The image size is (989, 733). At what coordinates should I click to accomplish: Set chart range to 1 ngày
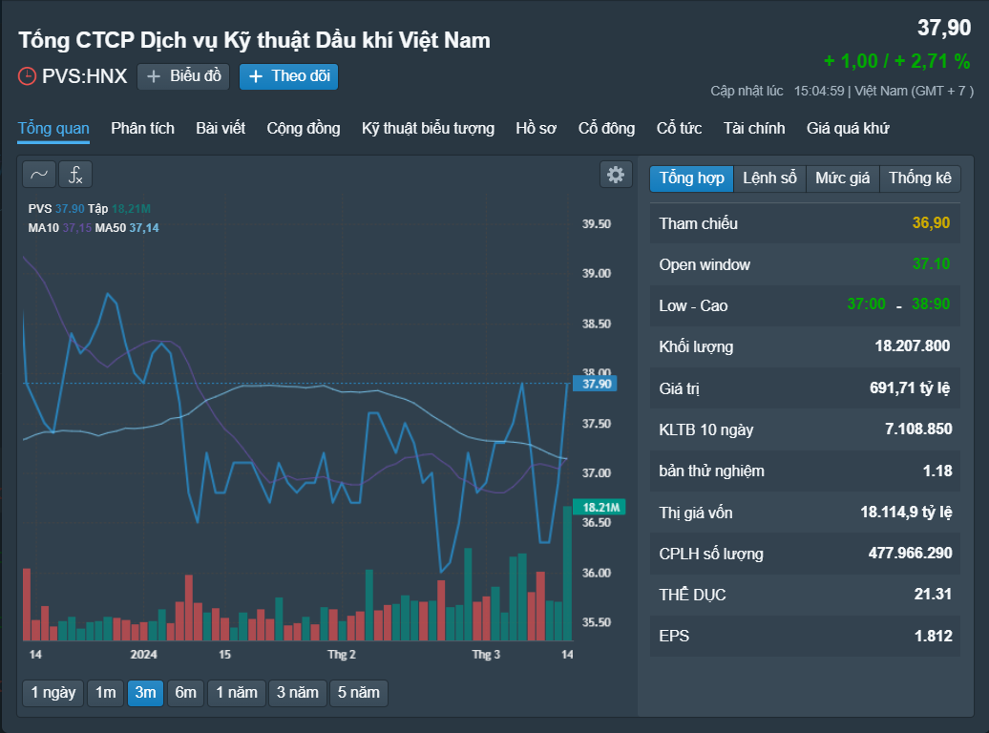coord(53,693)
